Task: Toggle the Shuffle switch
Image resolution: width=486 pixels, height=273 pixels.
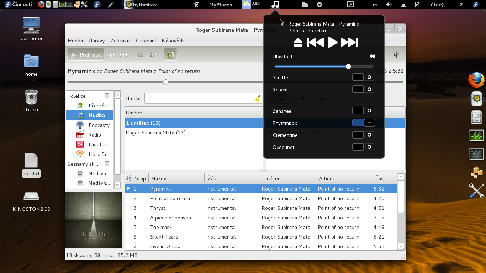Action: pyautogui.click(x=363, y=77)
